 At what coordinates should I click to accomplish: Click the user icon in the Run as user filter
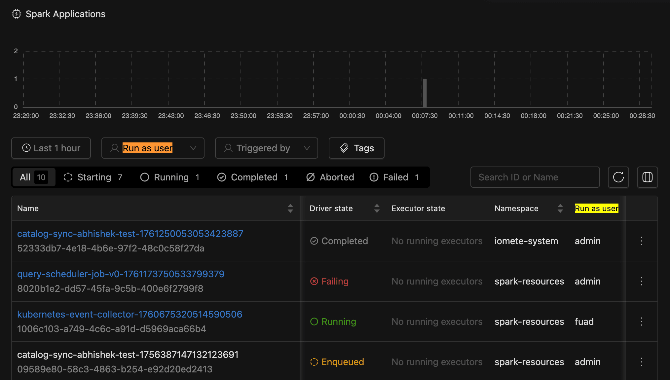(x=114, y=148)
